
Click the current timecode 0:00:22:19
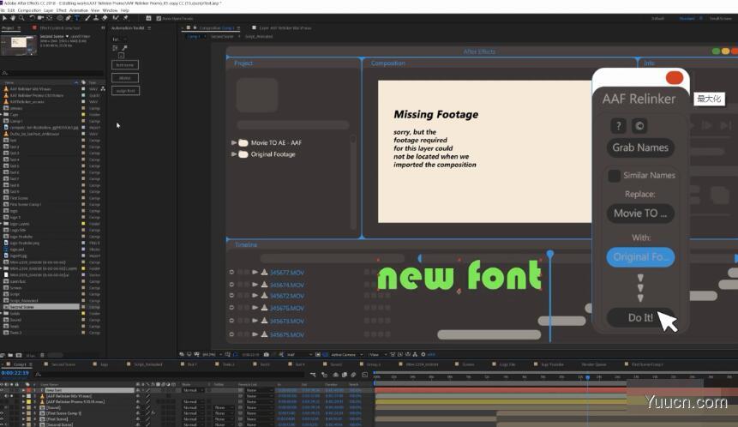(x=15, y=373)
